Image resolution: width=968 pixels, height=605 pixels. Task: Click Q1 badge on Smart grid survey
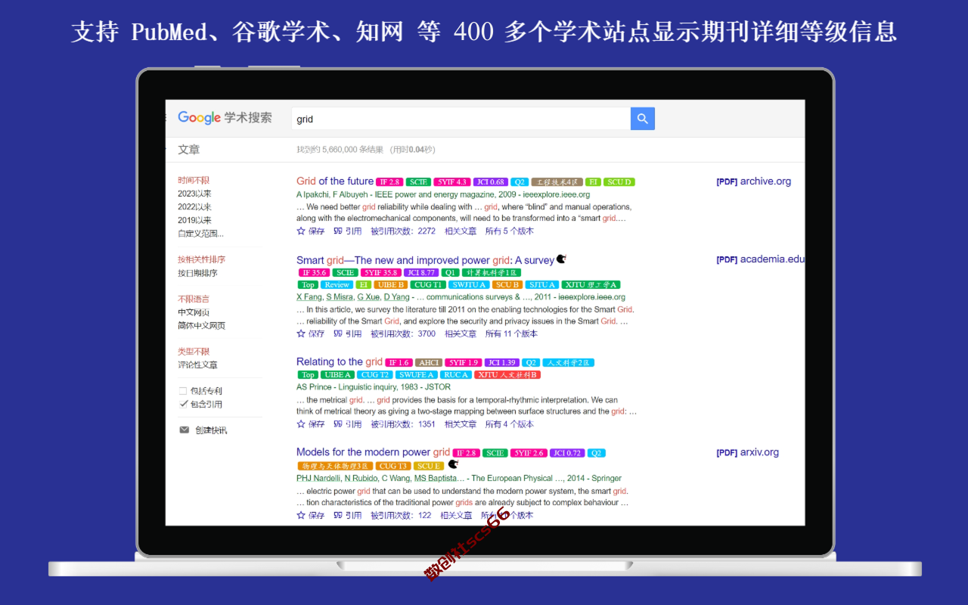[451, 272]
